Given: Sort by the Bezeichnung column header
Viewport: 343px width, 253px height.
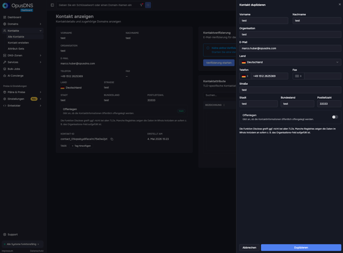Looking at the screenshot, I should click(215, 105).
